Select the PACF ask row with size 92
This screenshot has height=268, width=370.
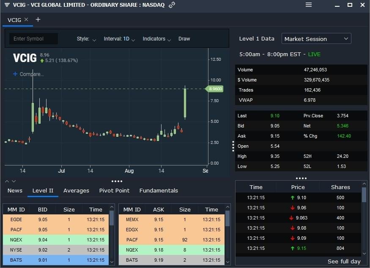(x=172, y=240)
